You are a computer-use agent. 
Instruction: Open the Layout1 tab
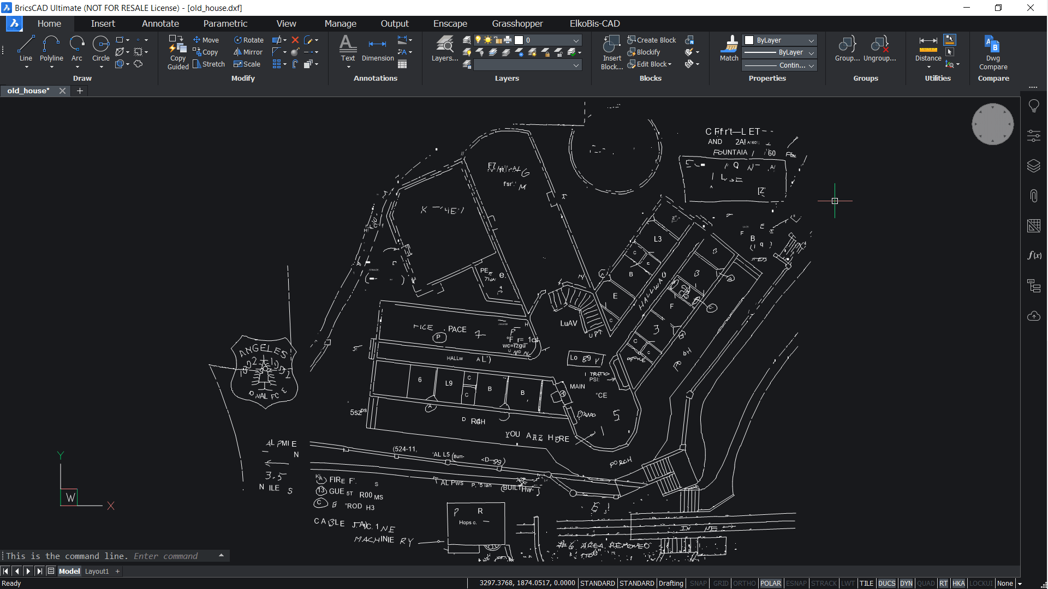pyautogui.click(x=97, y=571)
